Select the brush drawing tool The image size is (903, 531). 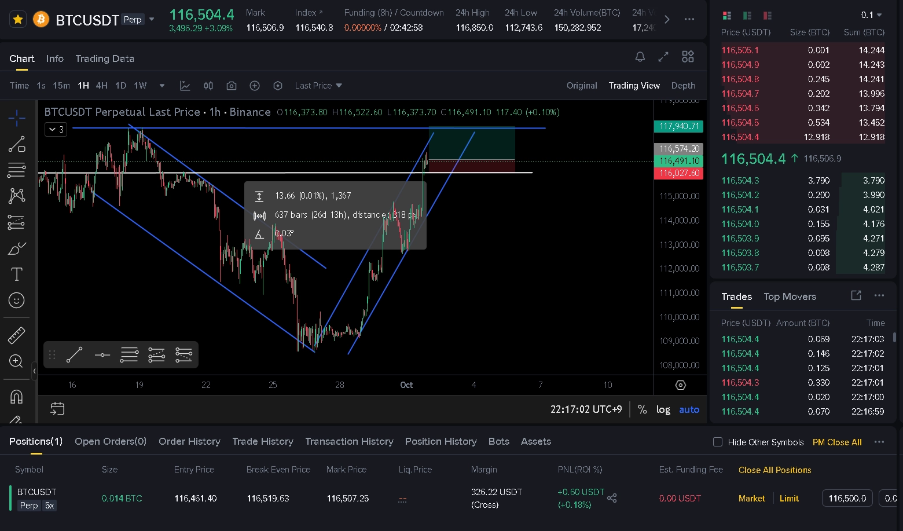[x=17, y=248]
